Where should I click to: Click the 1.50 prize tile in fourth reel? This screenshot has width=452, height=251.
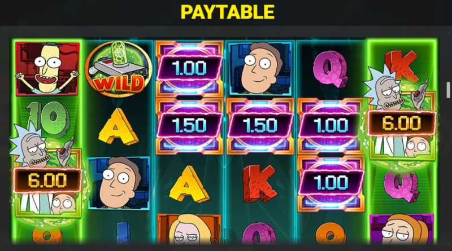click(x=260, y=126)
